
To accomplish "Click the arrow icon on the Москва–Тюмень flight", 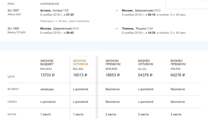I will [116, 29].
